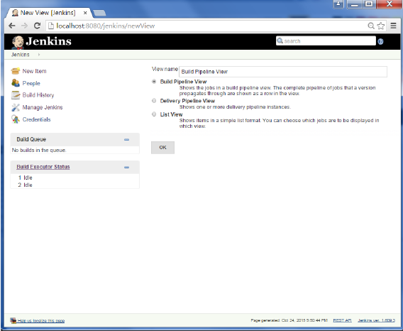Expand the Jenkins breadcrumb arrow
403x331 pixels.
(39, 55)
